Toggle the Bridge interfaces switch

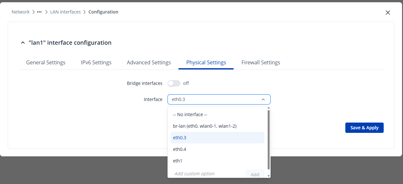[174, 83]
